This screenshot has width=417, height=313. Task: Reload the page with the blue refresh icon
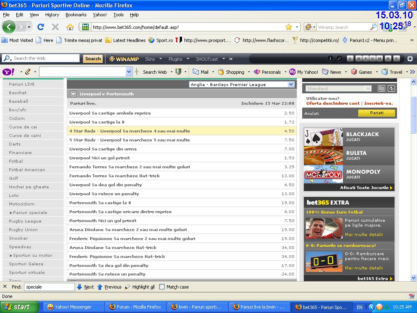coord(41,27)
